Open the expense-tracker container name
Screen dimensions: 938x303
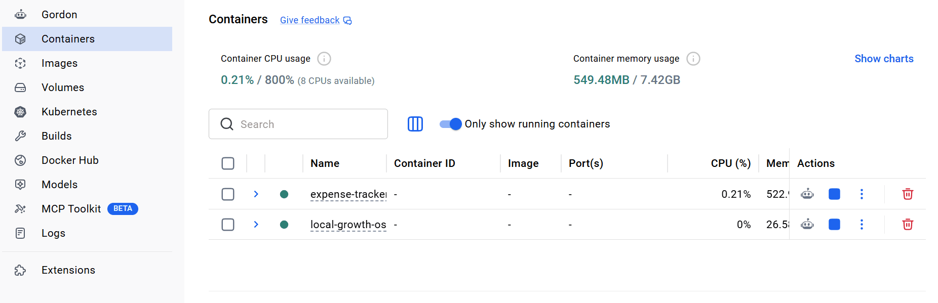[x=348, y=194]
